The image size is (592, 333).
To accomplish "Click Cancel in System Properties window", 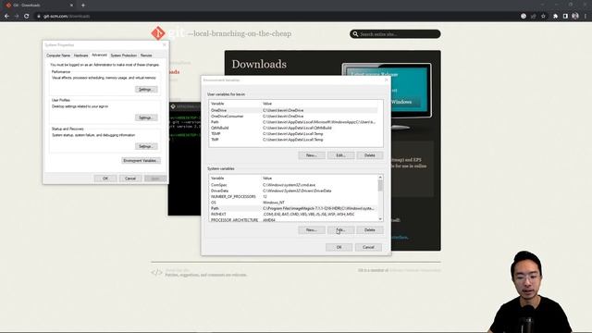I will pyautogui.click(x=130, y=179).
